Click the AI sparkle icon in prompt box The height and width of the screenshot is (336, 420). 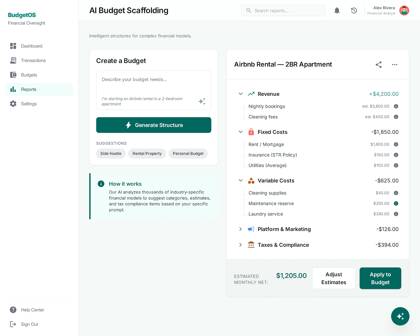202,101
